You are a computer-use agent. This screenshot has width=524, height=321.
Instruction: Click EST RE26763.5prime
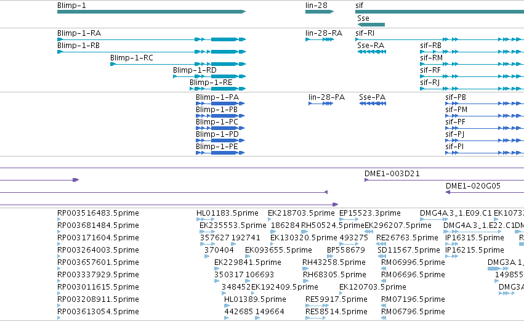407,238
